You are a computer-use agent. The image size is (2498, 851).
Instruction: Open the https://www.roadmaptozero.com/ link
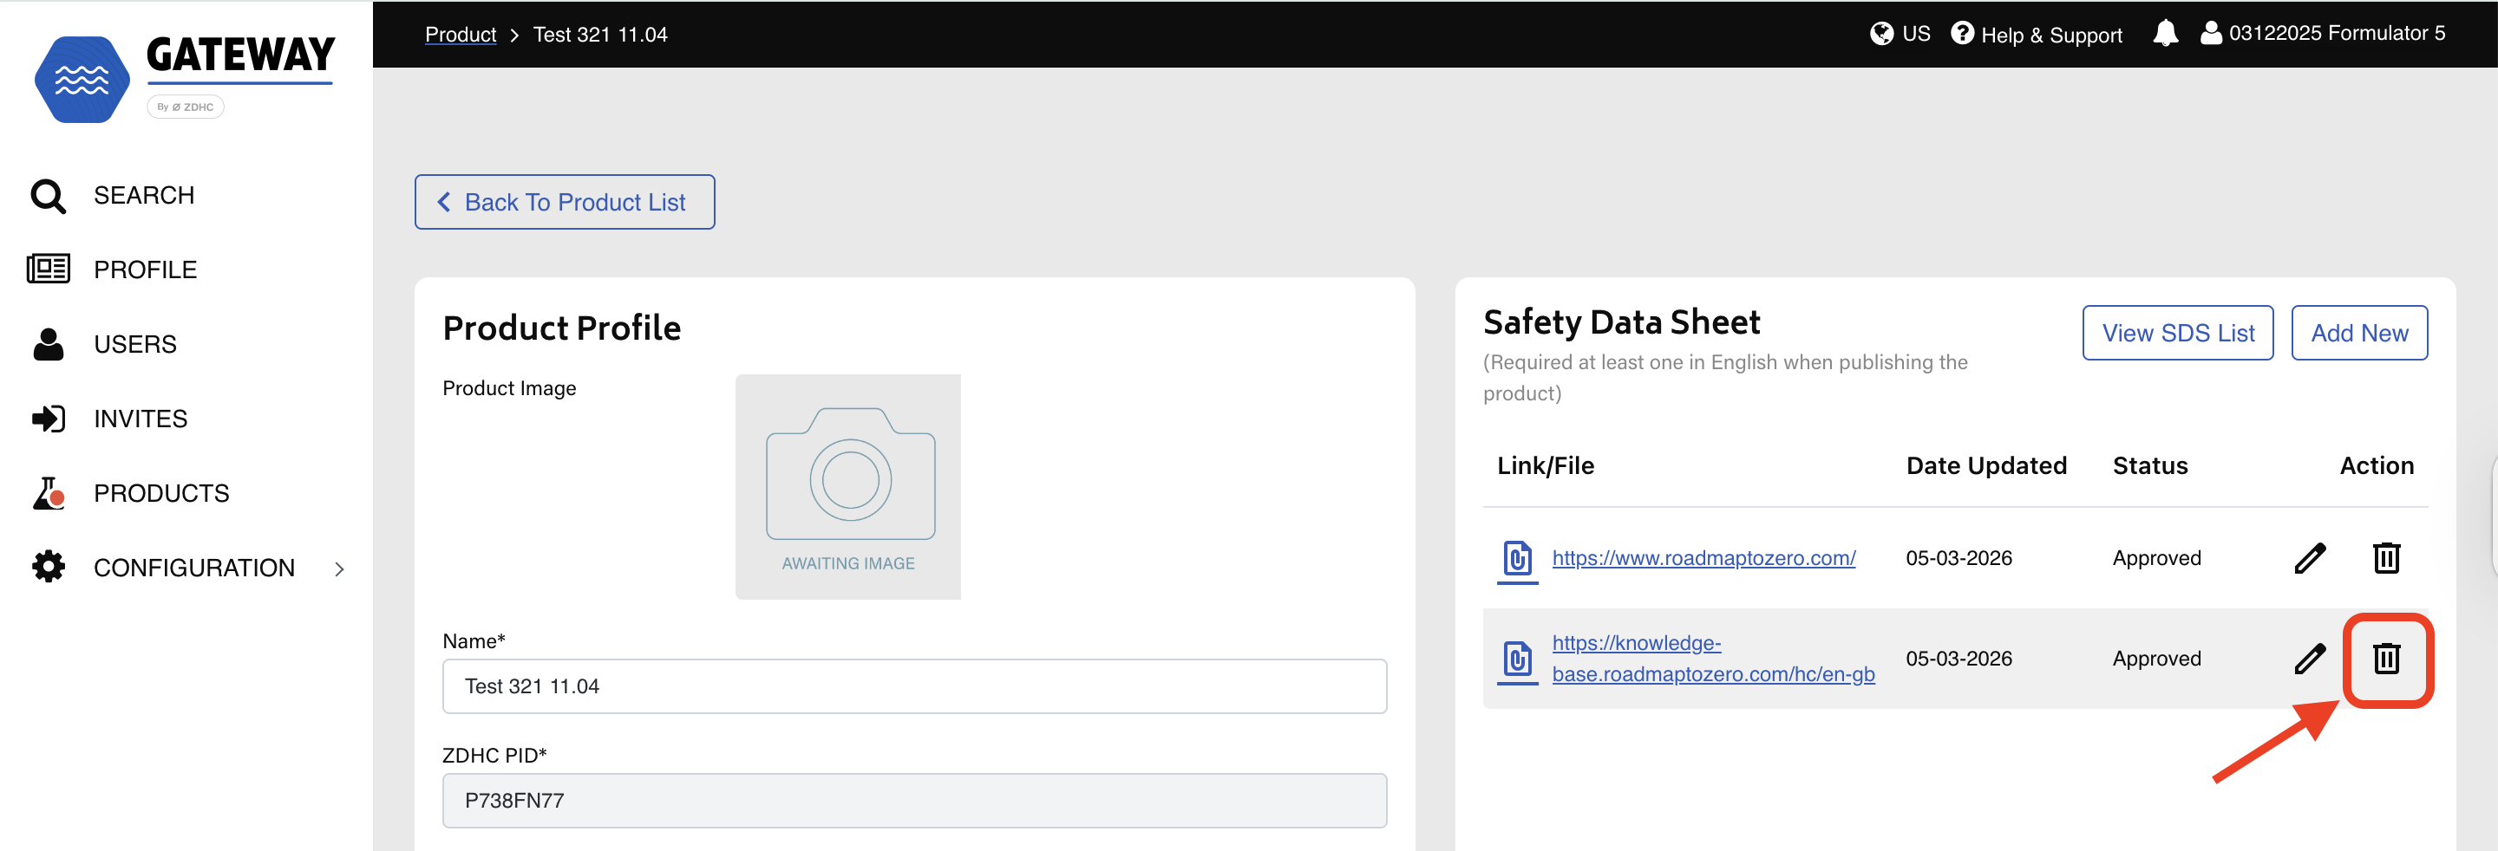tap(1703, 557)
